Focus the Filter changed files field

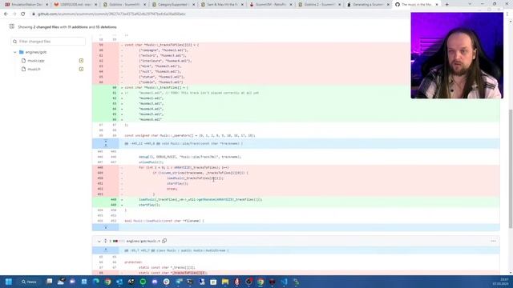coord(48,42)
